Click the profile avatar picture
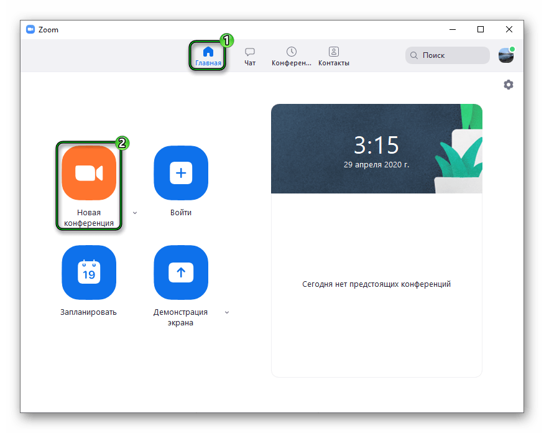544x433 pixels. click(506, 55)
